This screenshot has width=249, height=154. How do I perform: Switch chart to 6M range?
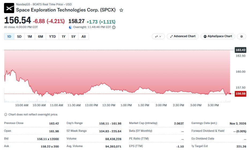point(40,37)
